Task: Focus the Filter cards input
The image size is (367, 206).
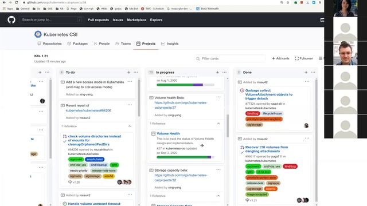Action: click(231, 58)
